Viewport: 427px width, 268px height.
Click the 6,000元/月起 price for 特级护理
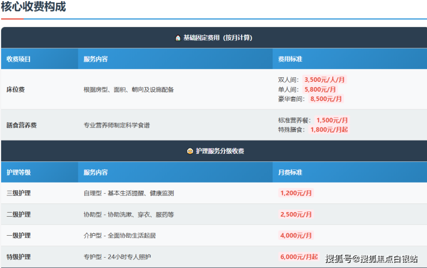(298, 256)
